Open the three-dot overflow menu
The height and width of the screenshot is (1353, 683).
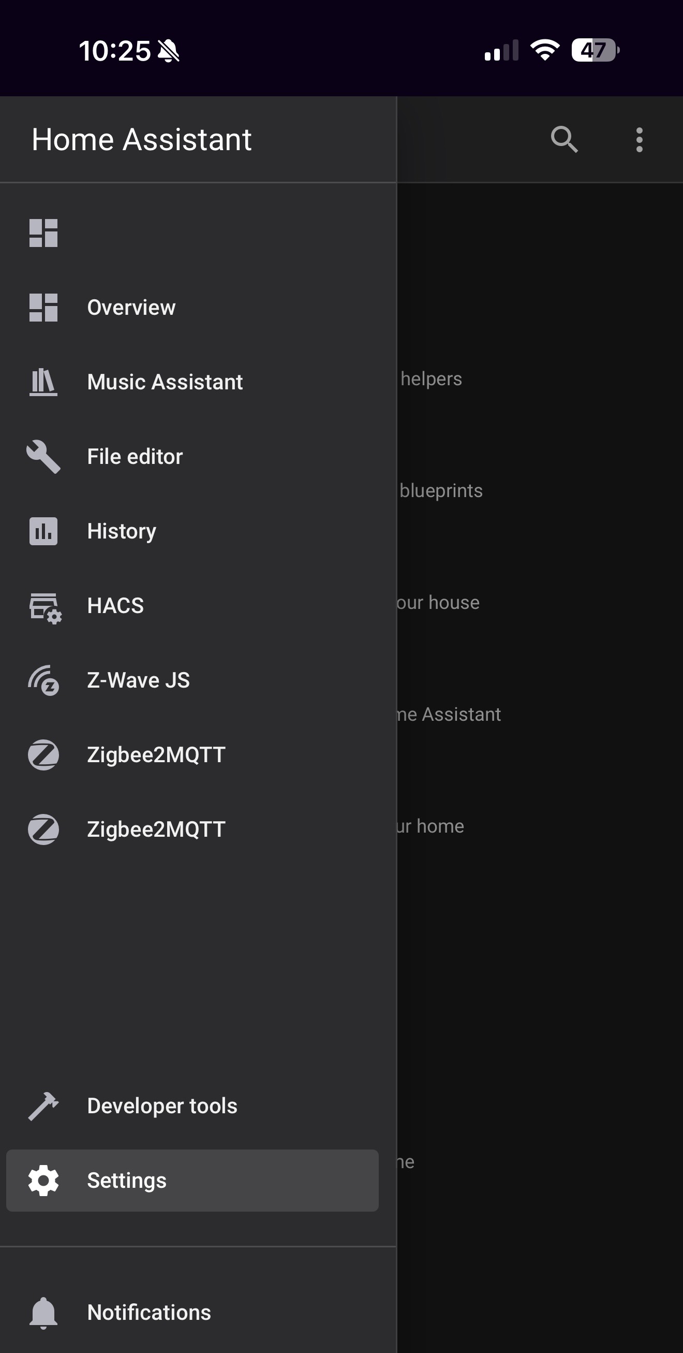point(639,140)
